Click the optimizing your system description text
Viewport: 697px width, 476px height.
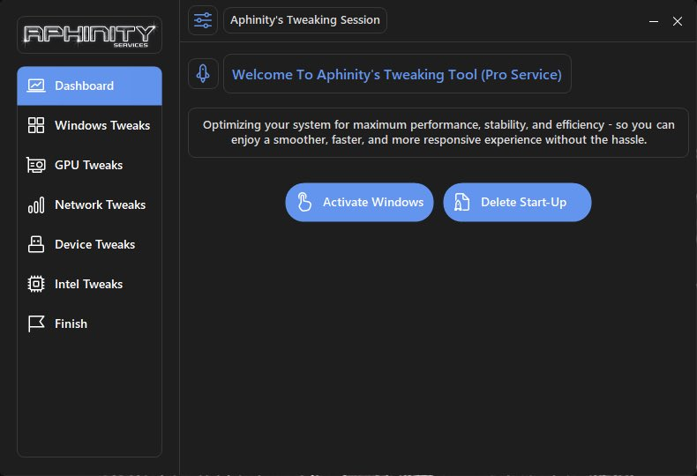tap(438, 132)
